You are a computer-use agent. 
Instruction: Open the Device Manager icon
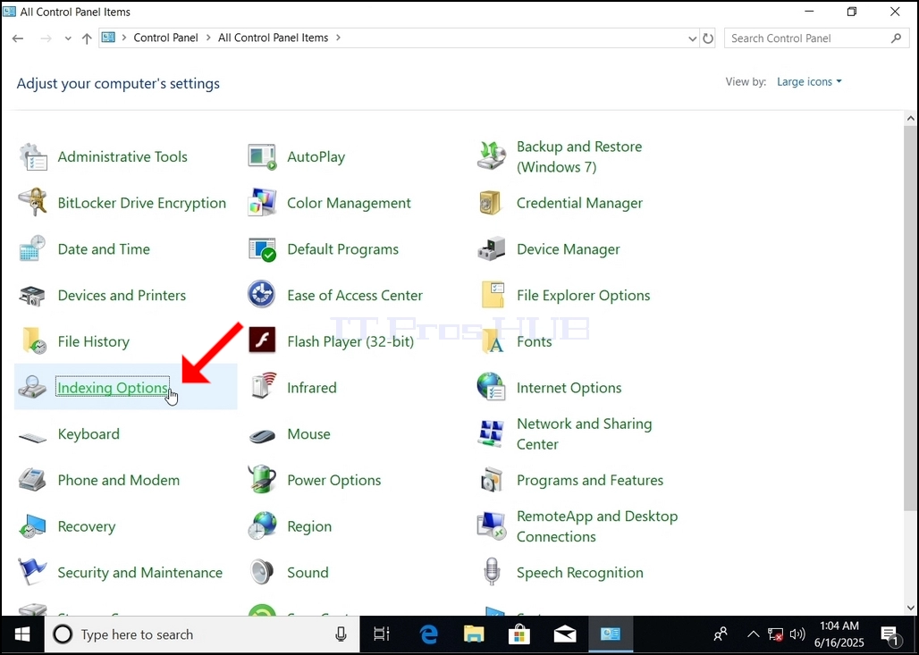(491, 249)
